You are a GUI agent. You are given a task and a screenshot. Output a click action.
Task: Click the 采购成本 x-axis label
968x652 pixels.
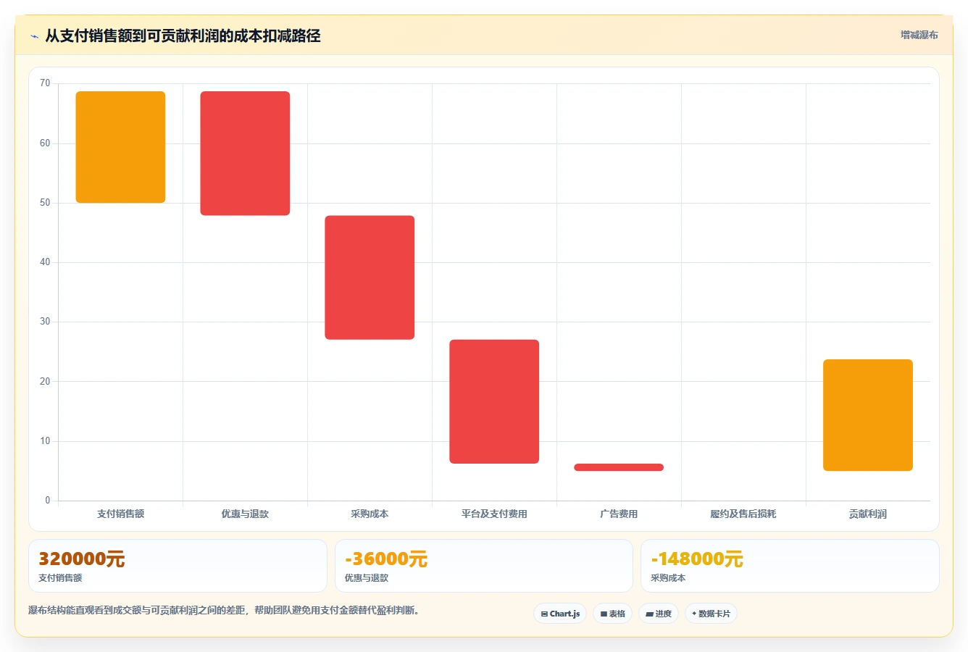click(370, 514)
